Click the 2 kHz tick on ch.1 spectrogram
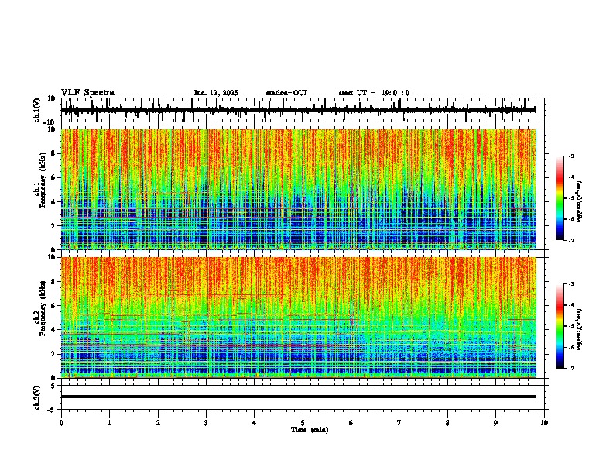The height and width of the screenshot is (474, 613). click(x=53, y=226)
